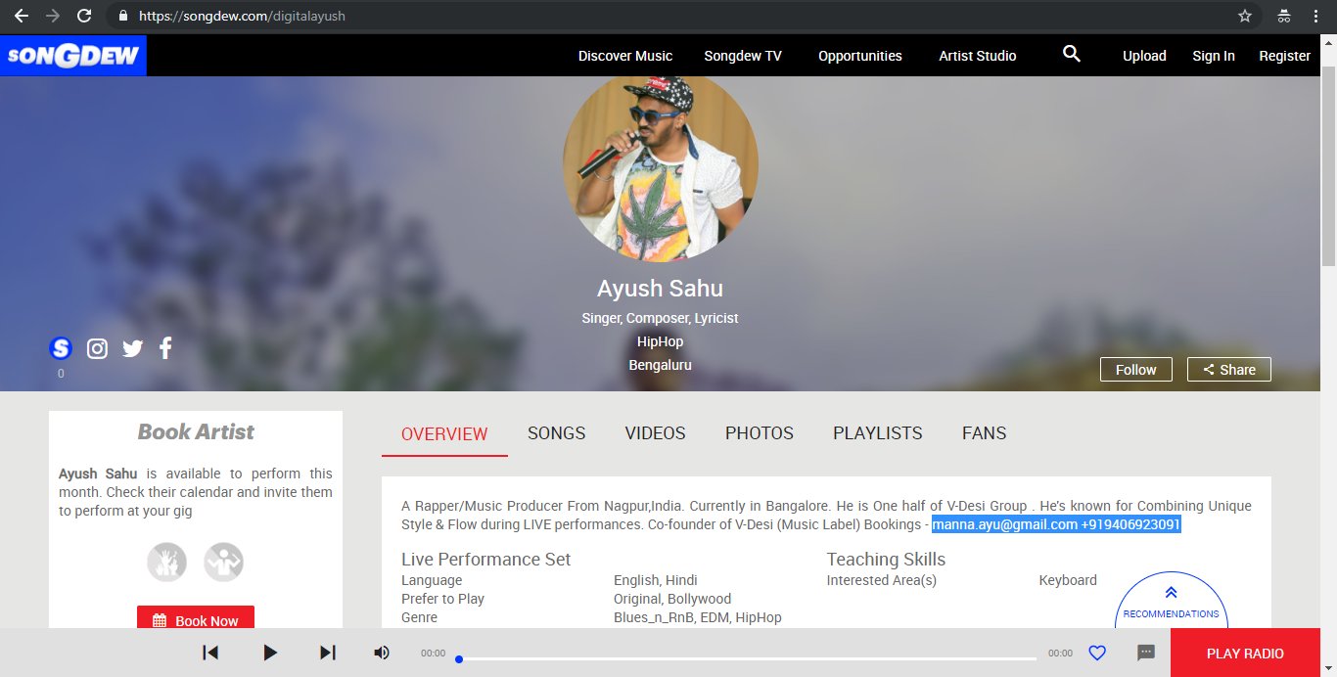Switch to the Photos tab
The width and height of the screenshot is (1337, 677).
pyautogui.click(x=760, y=432)
